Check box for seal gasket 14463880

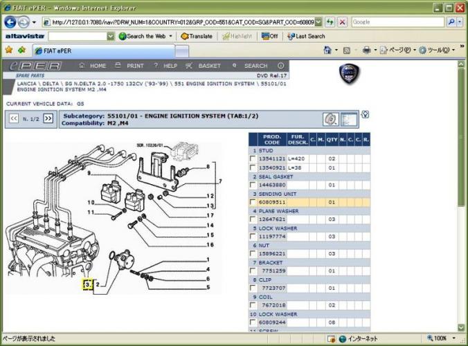253,185
